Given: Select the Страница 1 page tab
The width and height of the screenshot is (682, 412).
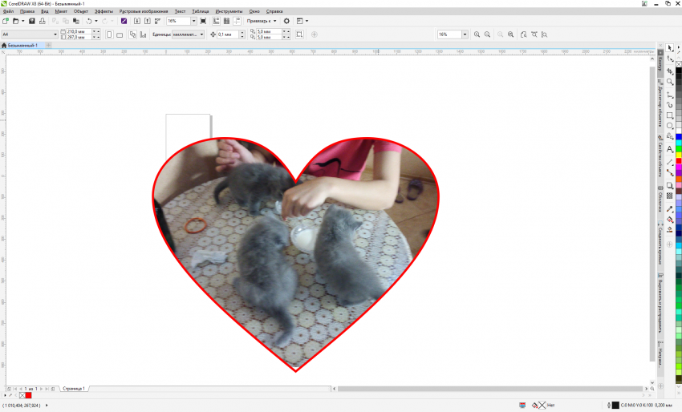Looking at the screenshot, I should pos(74,389).
